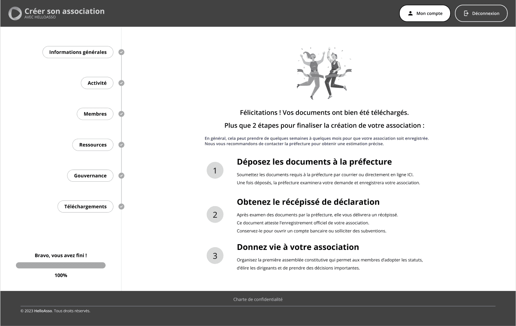516x326 pixels.
Task: Click the sentence recommending contacting the préfecture
Action: pyautogui.click(x=294, y=144)
